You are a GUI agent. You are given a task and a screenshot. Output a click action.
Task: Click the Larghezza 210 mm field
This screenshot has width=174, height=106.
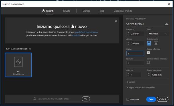[x=137, y=34]
